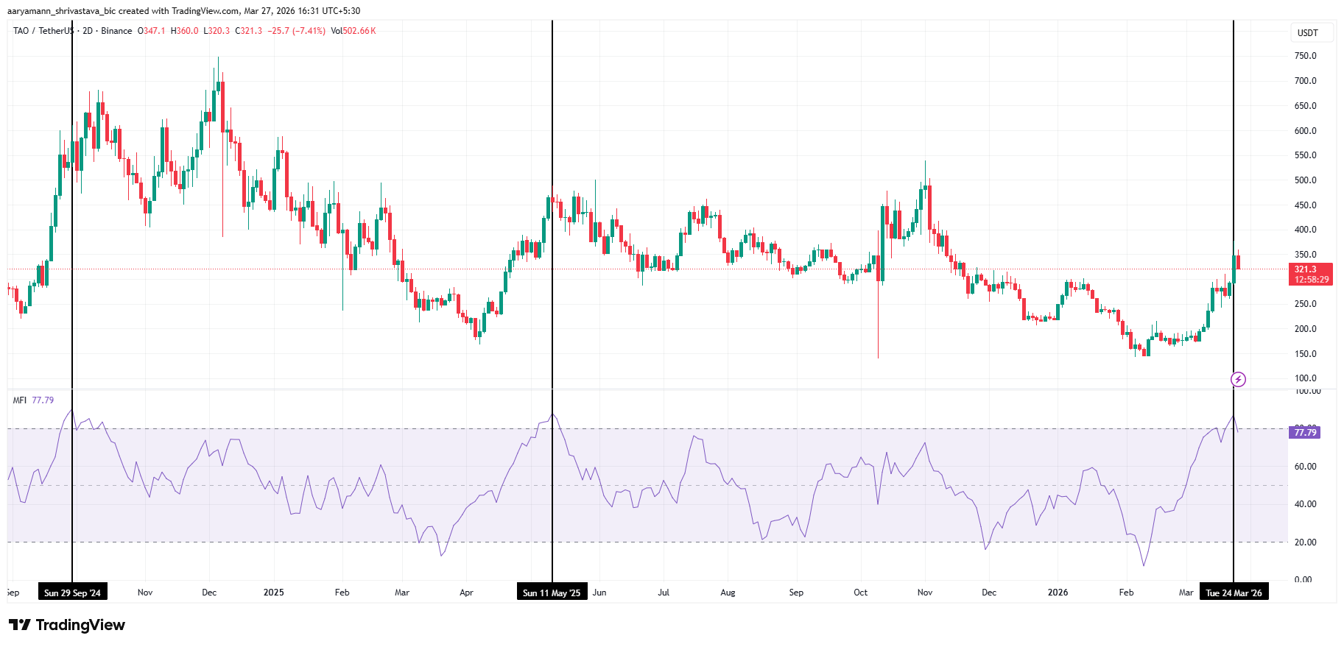Click the 500.0 price scale label
The width and height of the screenshot is (1344, 647).
coord(1305,180)
